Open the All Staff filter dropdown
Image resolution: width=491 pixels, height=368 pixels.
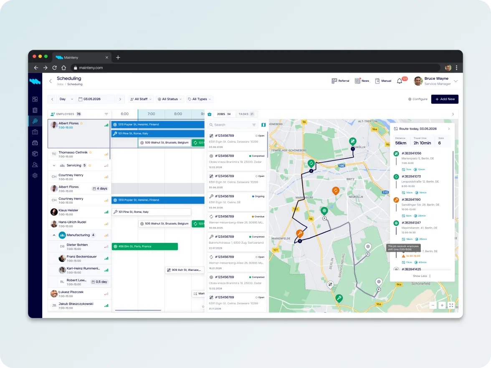tap(141, 99)
